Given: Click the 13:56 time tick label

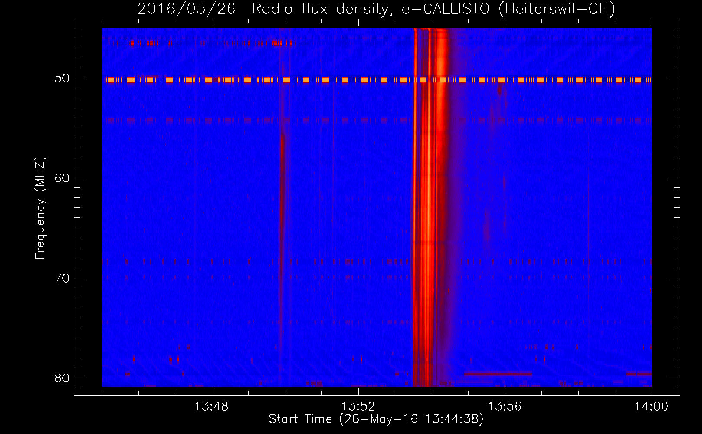Looking at the screenshot, I should click(505, 407).
